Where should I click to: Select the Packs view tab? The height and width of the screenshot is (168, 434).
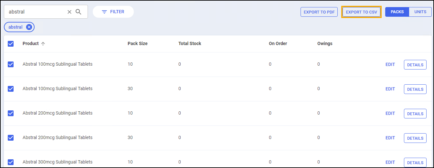[397, 12]
